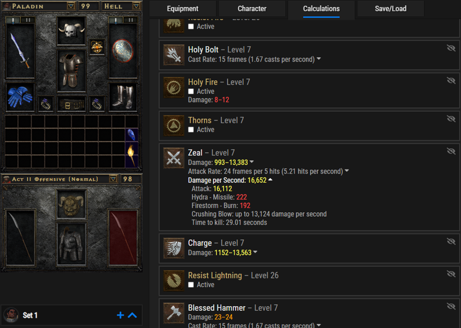The width and height of the screenshot is (461, 328).
Task: Hide the Zeal skill with eye icon
Action: (x=451, y=151)
